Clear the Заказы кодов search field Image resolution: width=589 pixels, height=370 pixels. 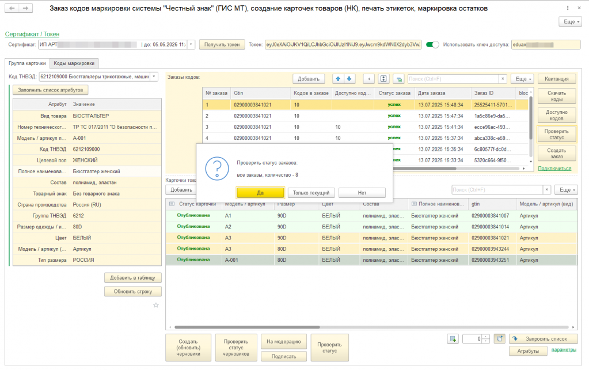pyautogui.click(x=503, y=79)
